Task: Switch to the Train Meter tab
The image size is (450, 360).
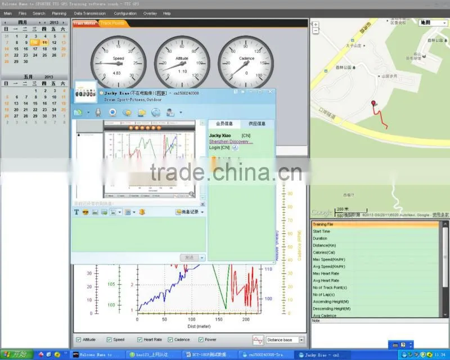Action: point(84,23)
